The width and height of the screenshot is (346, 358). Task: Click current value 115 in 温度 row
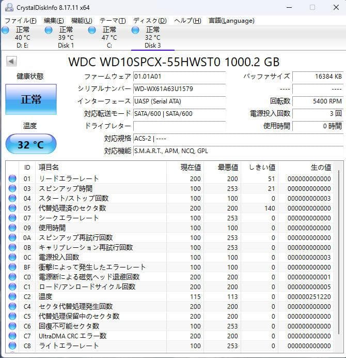coord(195,296)
